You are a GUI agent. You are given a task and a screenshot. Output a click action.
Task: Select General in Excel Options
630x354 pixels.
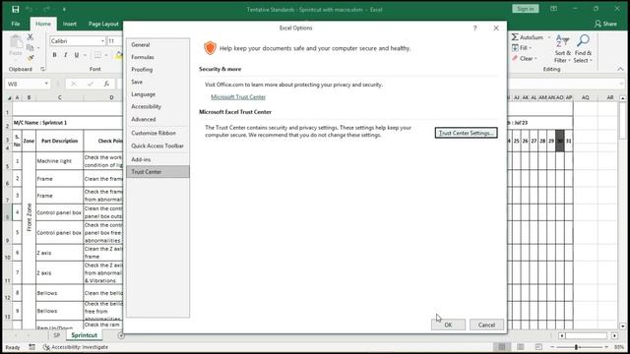[157, 44]
